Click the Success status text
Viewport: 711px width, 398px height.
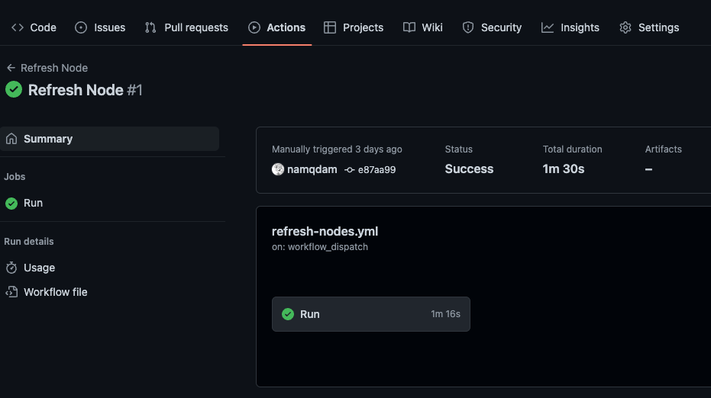[x=469, y=169]
